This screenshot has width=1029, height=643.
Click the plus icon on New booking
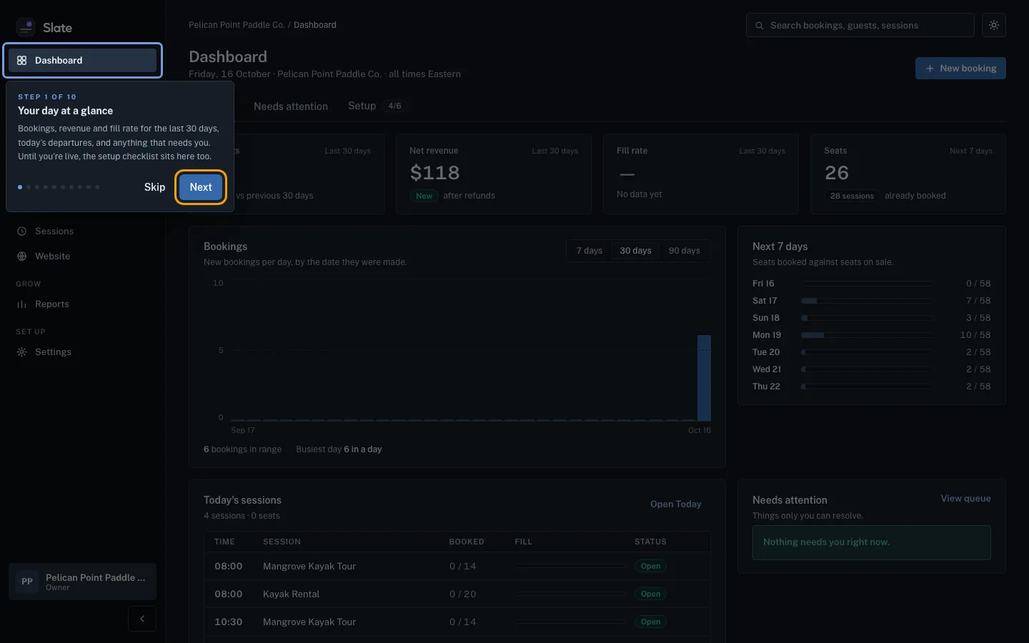[930, 69]
